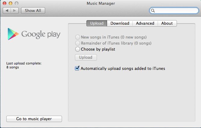
Task: Click the 8 songs status text
Action: (13, 67)
